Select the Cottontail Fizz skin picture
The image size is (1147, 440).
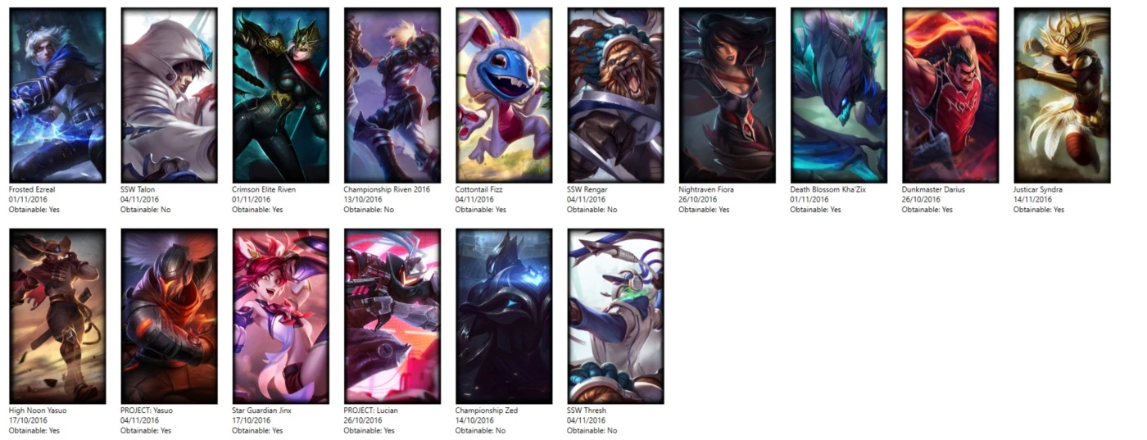(504, 95)
